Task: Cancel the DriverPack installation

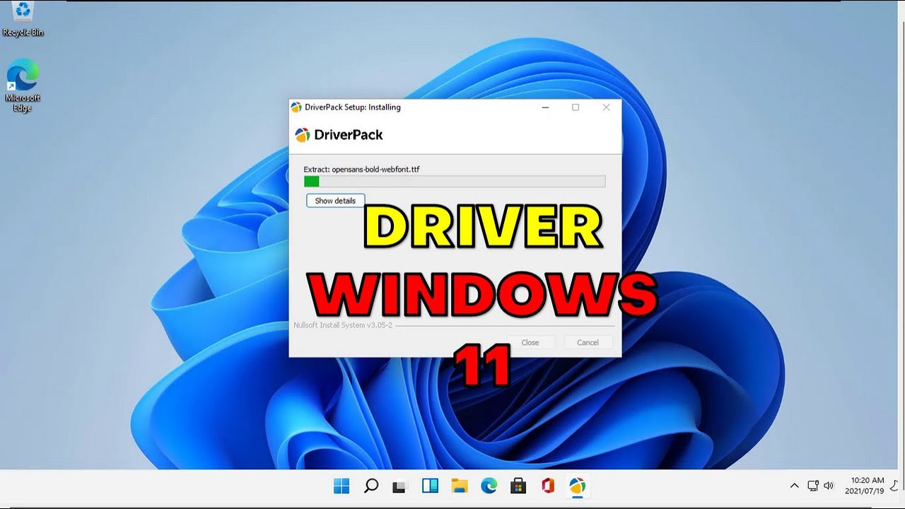Action: tap(588, 342)
